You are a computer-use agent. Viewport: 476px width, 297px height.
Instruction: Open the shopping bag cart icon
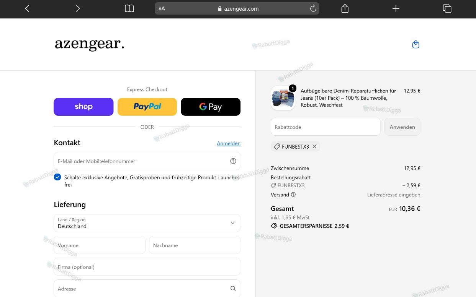pos(415,45)
